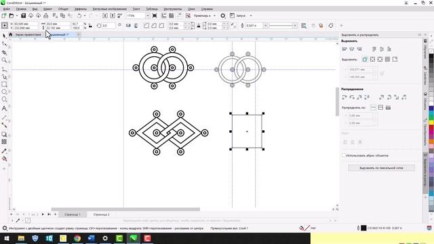The height and width of the screenshot is (244, 434).
Task: Open the Эффекты menu
Action: [81, 9]
